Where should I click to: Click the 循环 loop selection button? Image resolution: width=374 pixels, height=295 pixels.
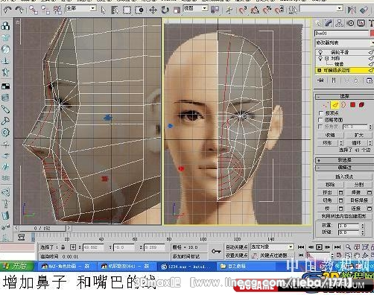click(x=356, y=143)
